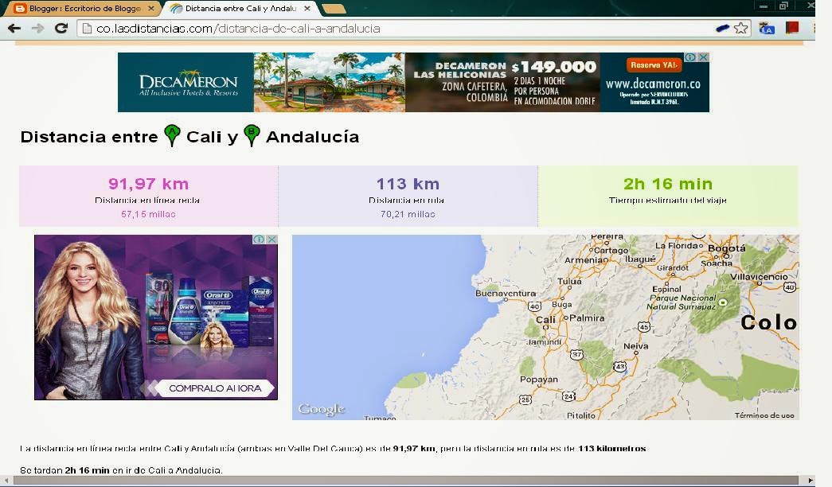This screenshot has height=487, width=832.
Task: Click route 24 shield near Pitalito
Action: [568, 396]
